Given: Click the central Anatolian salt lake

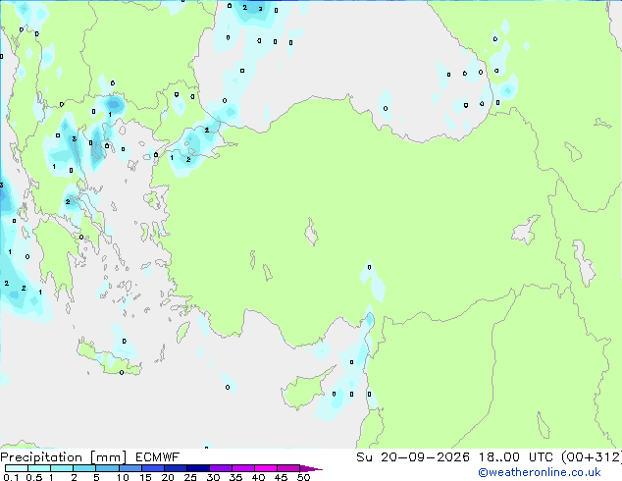Looking at the screenshot, I should (311, 232).
